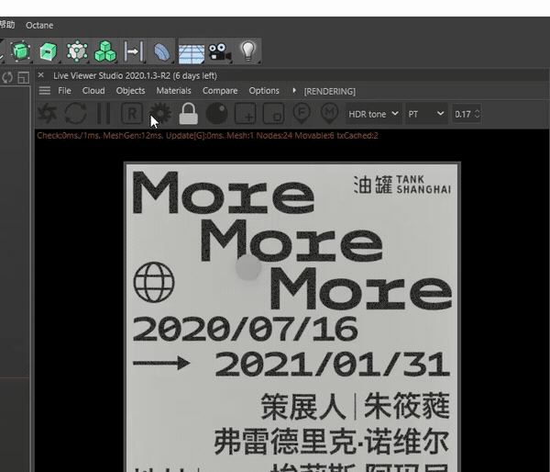
Task: Click the rotate arrows icon in left panel
Action: 7,77
